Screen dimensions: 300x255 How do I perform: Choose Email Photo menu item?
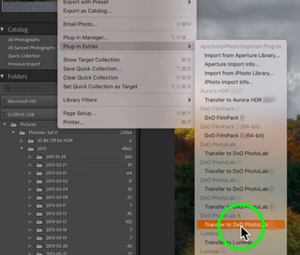(x=127, y=24)
